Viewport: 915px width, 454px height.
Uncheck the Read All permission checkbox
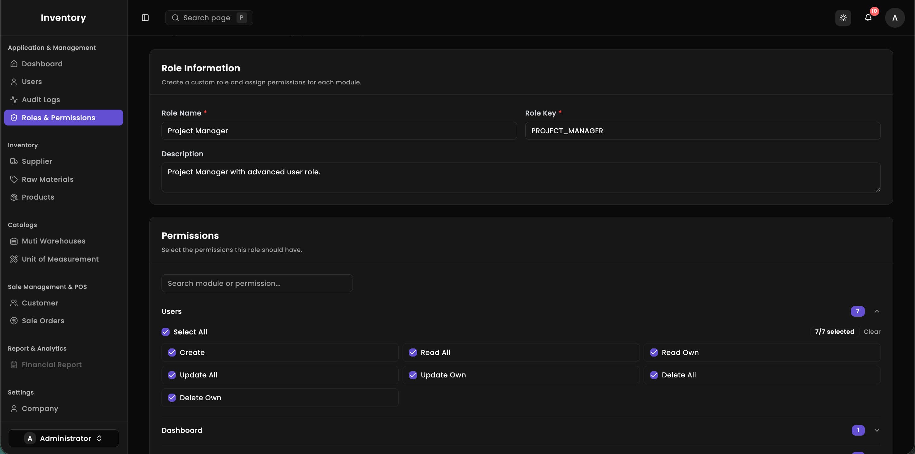click(x=413, y=353)
